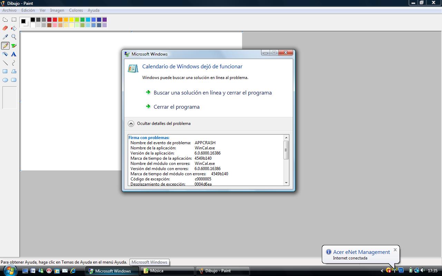The image size is (442, 276).
Task: Select the Fill with color bucket tool
Action: point(14,28)
